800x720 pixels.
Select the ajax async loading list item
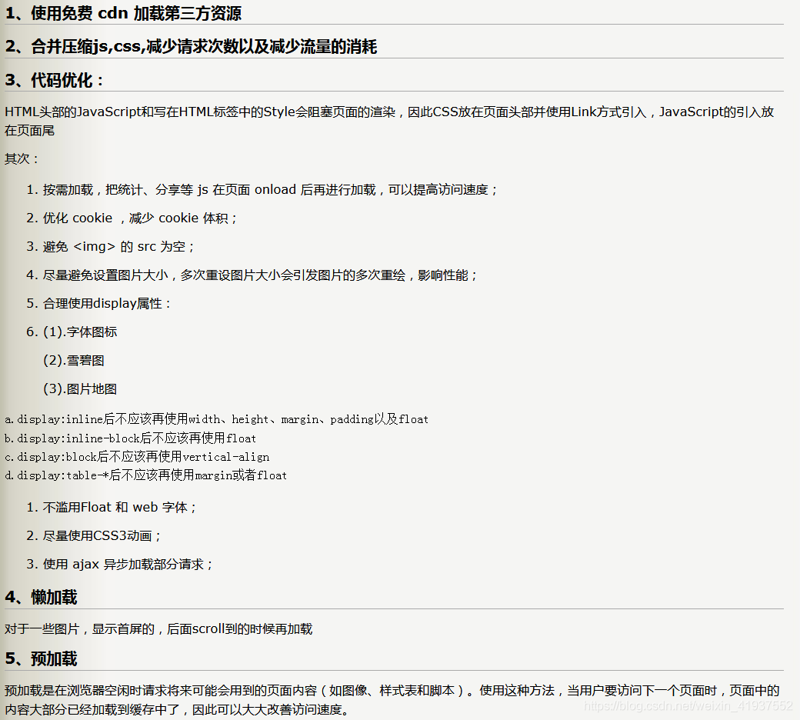point(123,564)
